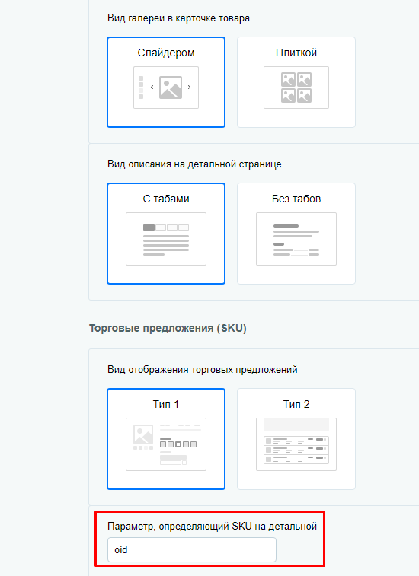Click the Тип 2 SKU list preview icon
Screen dimensions: 419x576
point(296,444)
